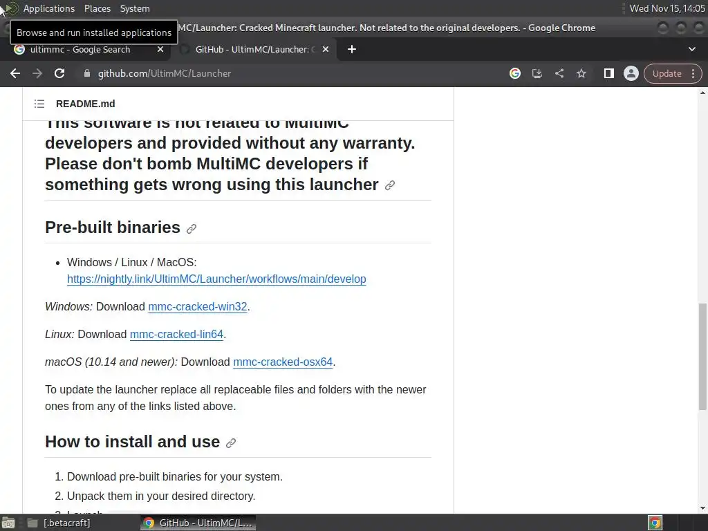Click the show desktop icon in the bottom panel

pyautogui.click(x=8, y=523)
